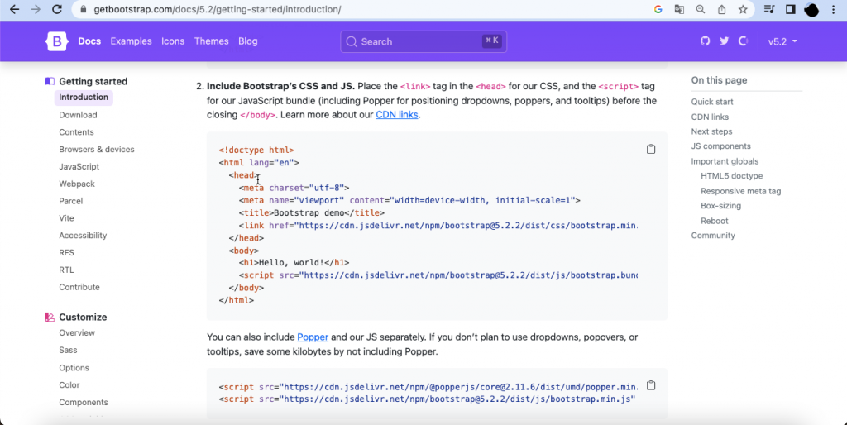The image size is (847, 425).
Task: Click the Getting started book icon
Action: click(50, 82)
